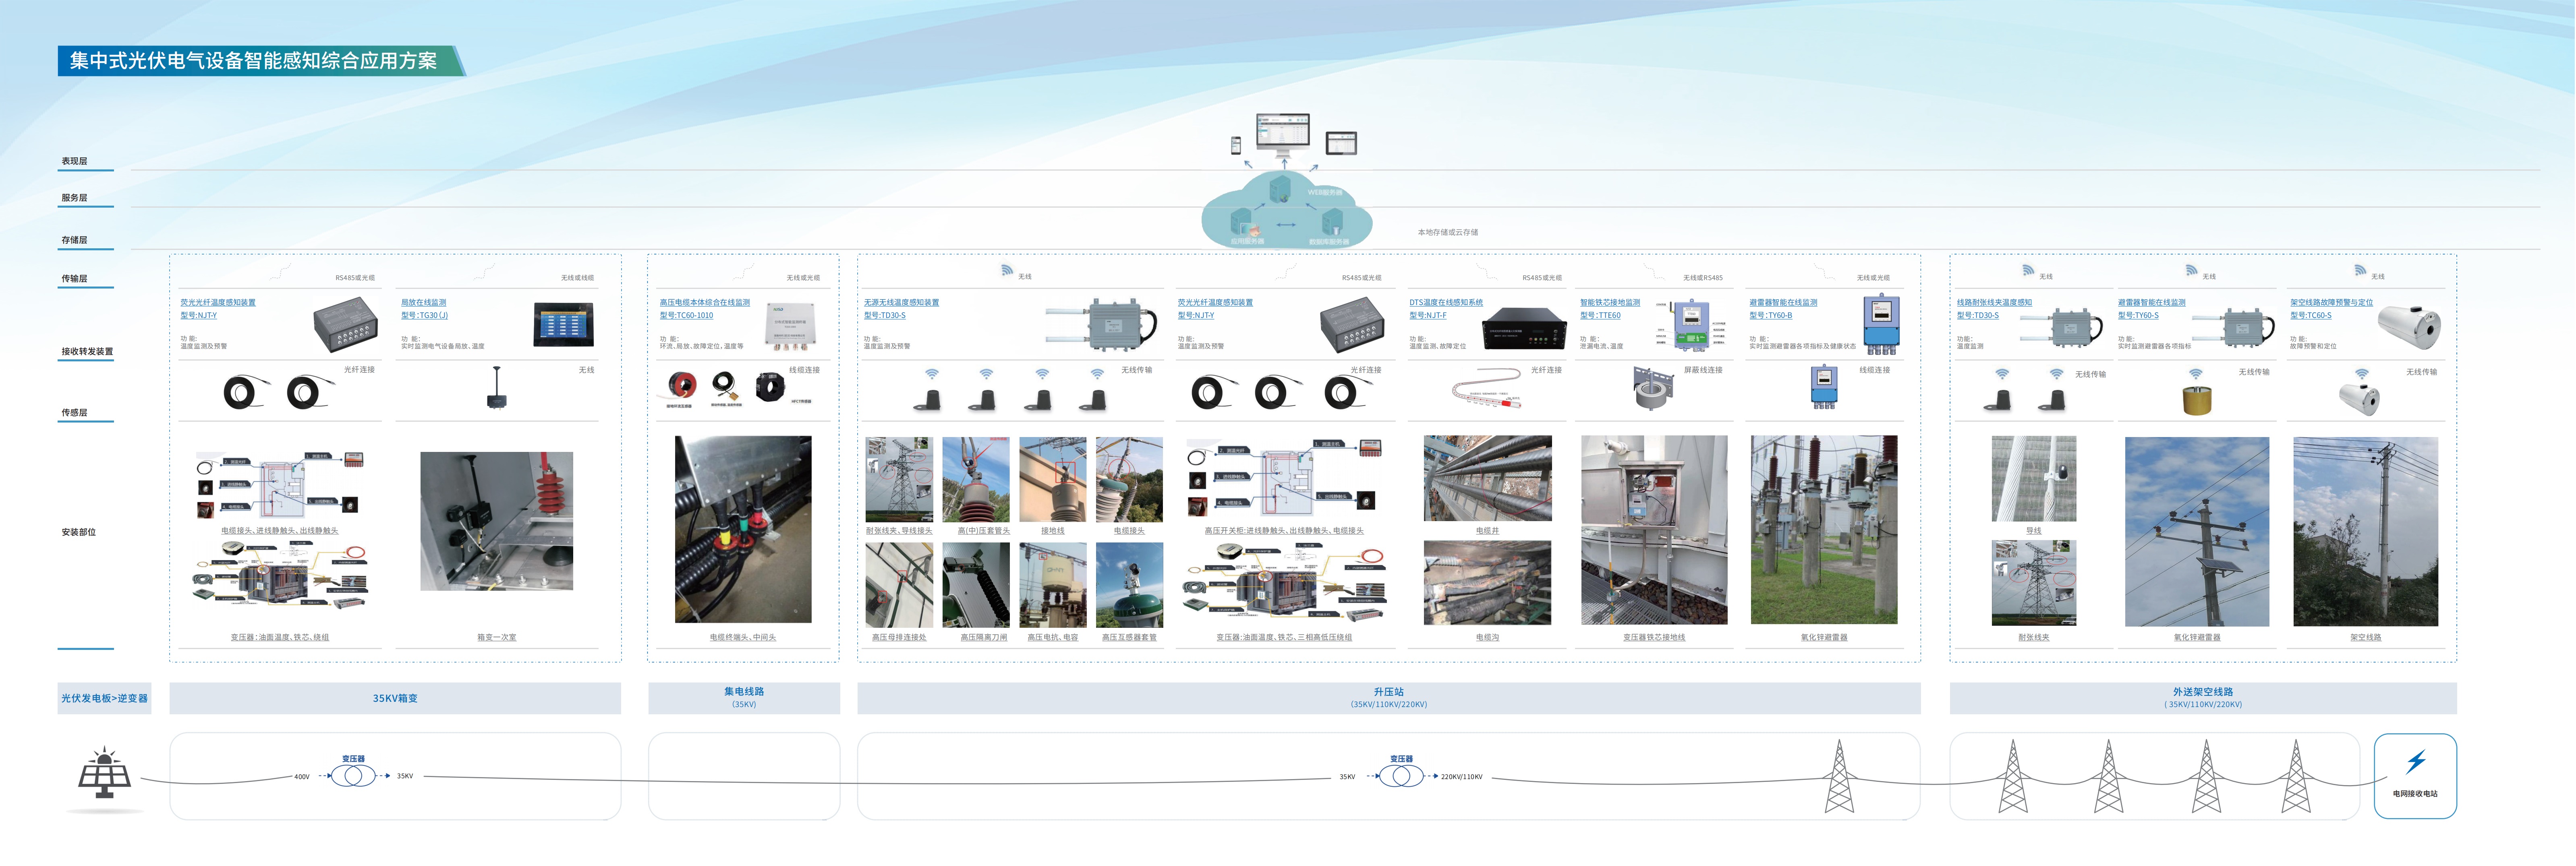
Task: Click the 安装部位 layer label
Action: click(78, 532)
